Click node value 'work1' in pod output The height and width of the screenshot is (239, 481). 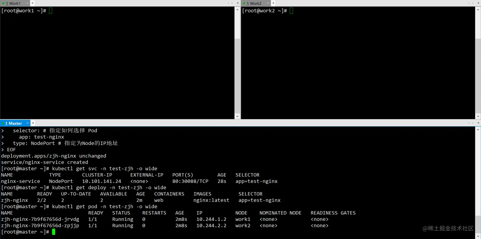243,219
